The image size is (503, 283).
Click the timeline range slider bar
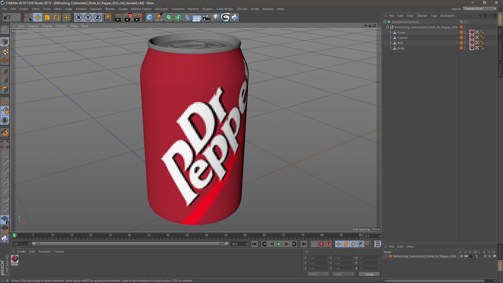click(x=130, y=244)
